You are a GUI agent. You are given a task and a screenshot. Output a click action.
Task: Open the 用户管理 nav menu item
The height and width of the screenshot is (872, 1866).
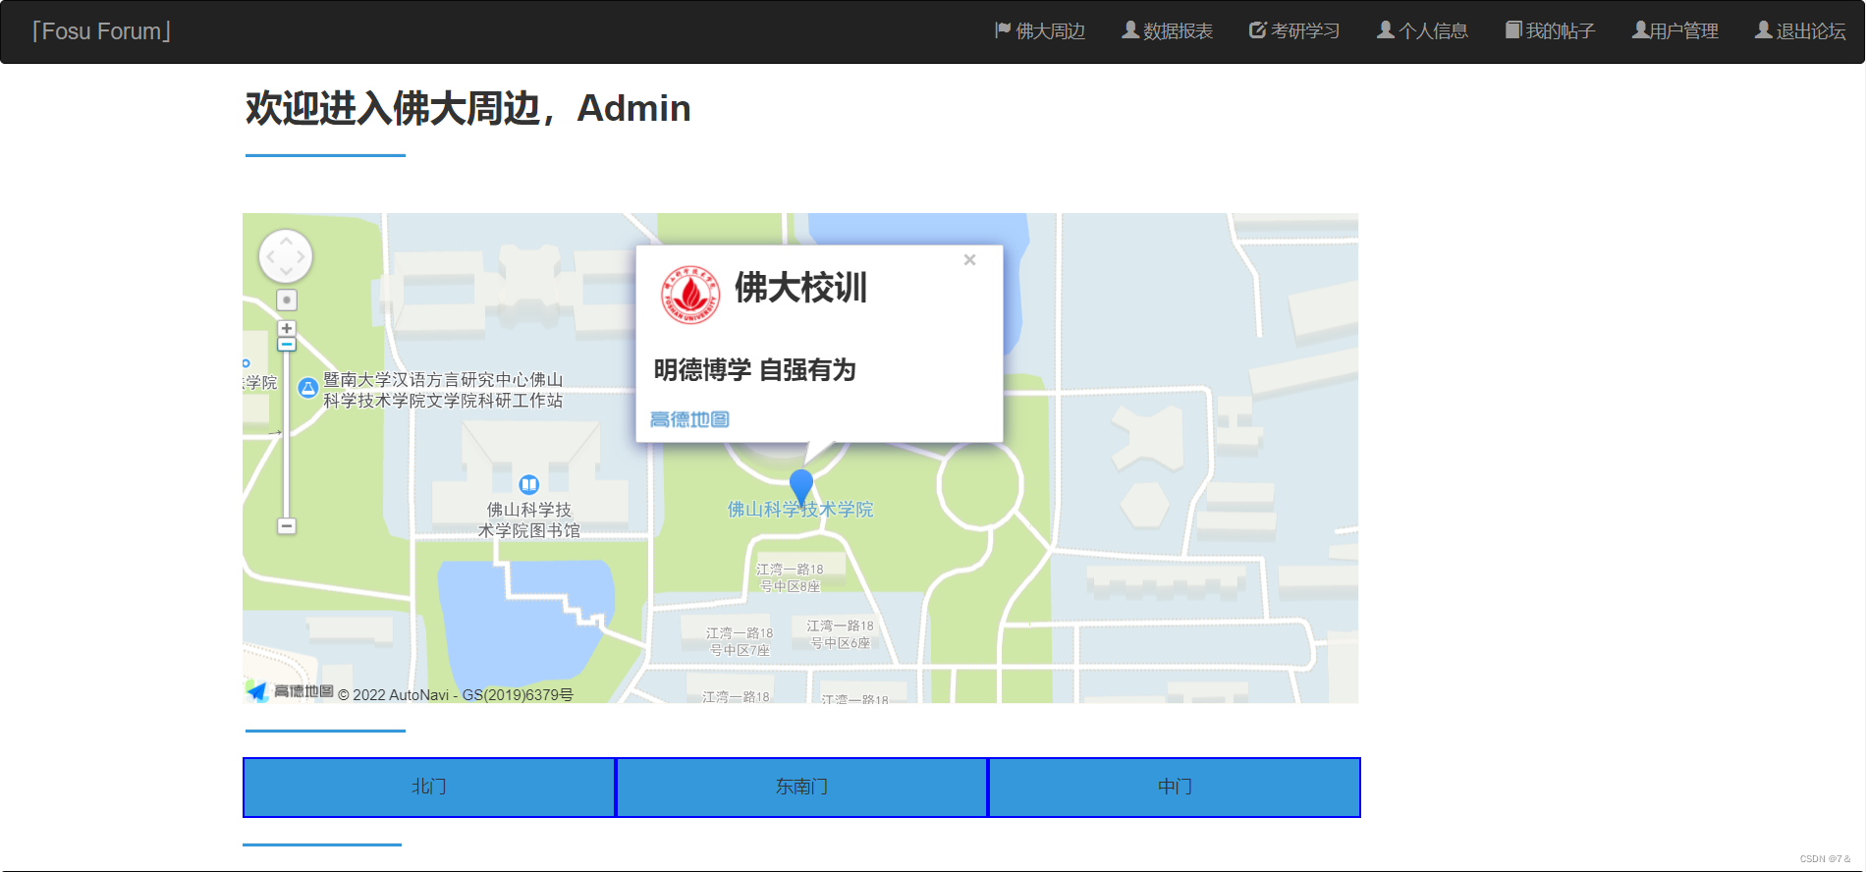coord(1674,31)
